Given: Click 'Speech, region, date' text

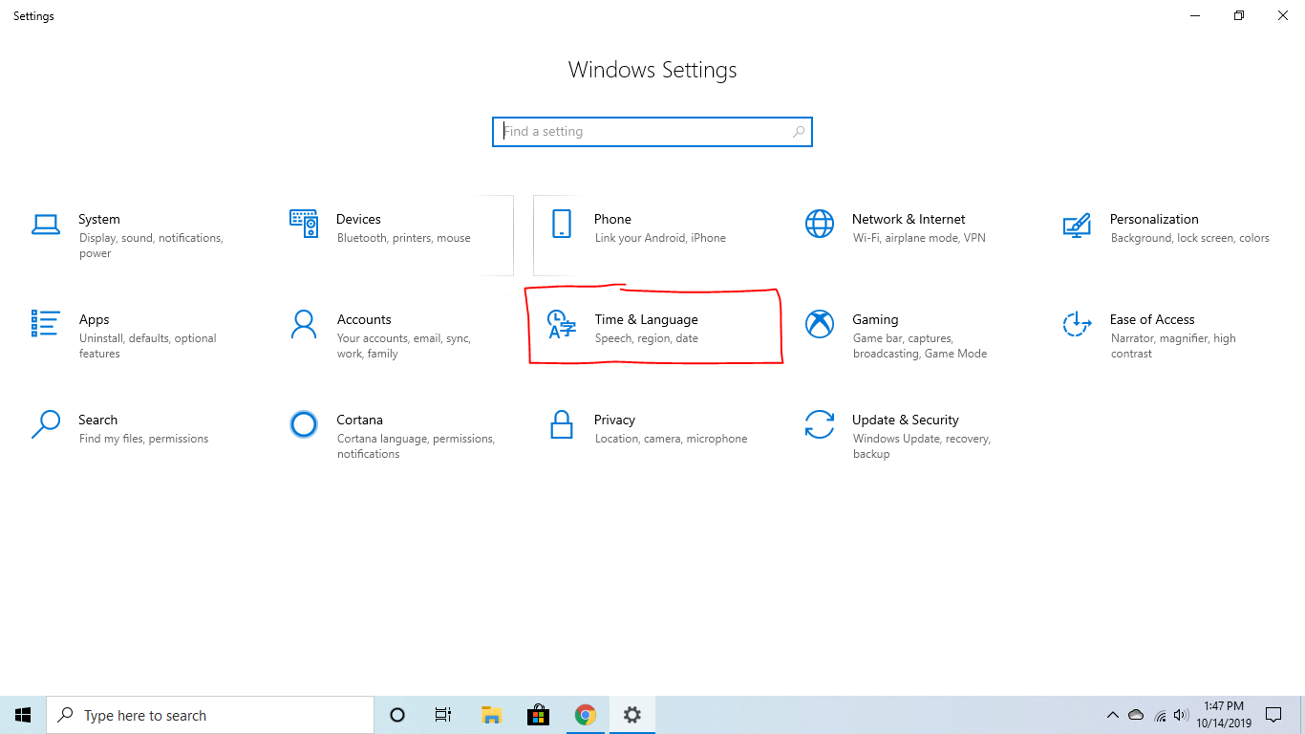Looking at the screenshot, I should pos(647,338).
